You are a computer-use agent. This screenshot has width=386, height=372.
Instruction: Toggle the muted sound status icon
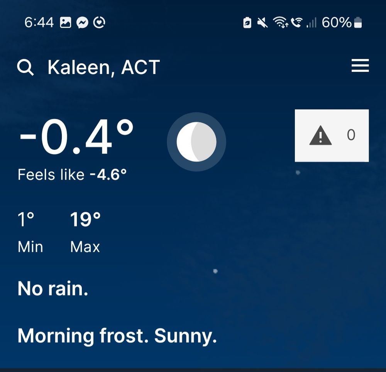coord(262,22)
